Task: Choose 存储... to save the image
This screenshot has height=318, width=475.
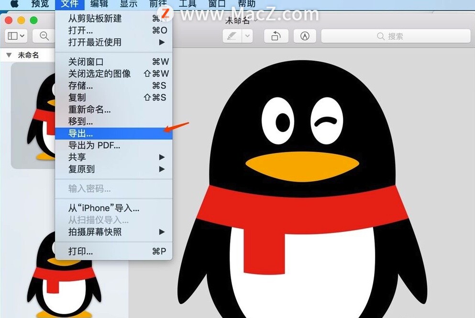Action: coord(113,86)
